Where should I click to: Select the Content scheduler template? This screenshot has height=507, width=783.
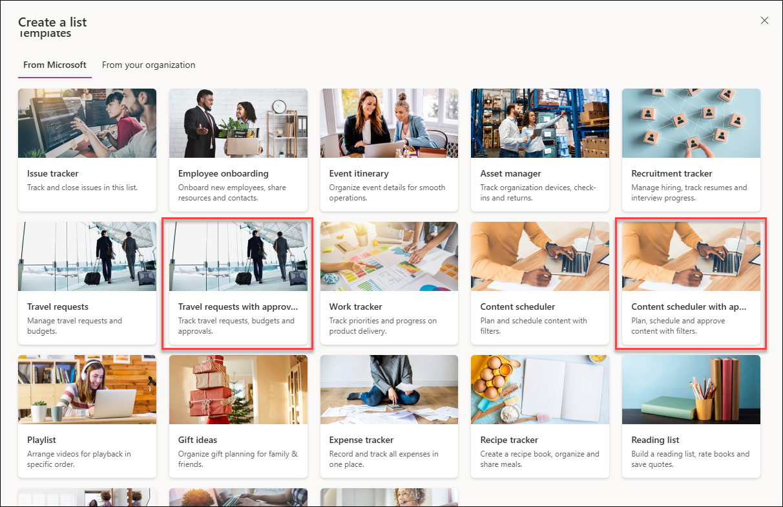click(x=539, y=283)
